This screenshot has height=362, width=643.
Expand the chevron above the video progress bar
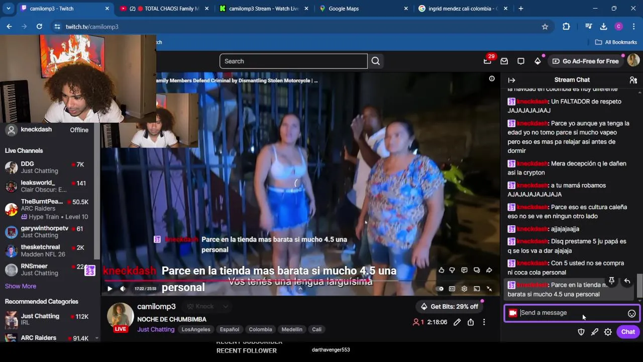[x=300, y=289]
